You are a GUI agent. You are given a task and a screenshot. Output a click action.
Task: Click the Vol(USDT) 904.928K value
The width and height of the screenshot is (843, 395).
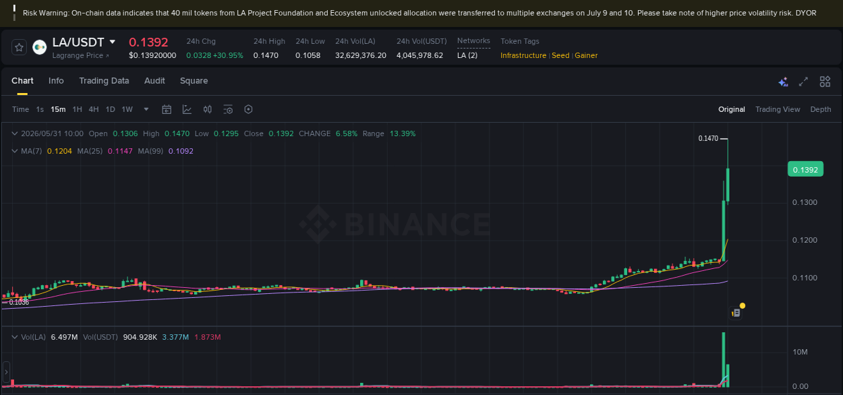140,337
